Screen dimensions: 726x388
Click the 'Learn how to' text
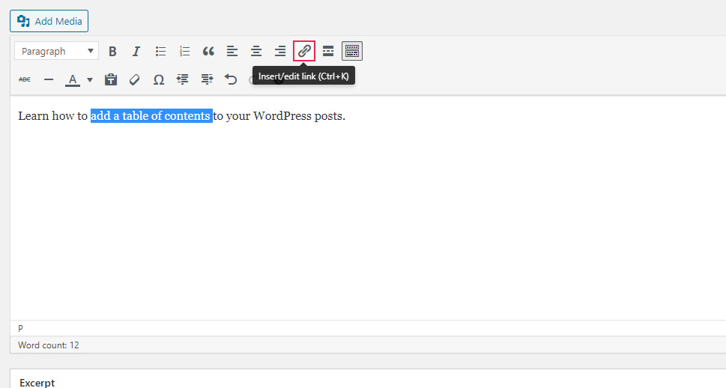point(52,116)
